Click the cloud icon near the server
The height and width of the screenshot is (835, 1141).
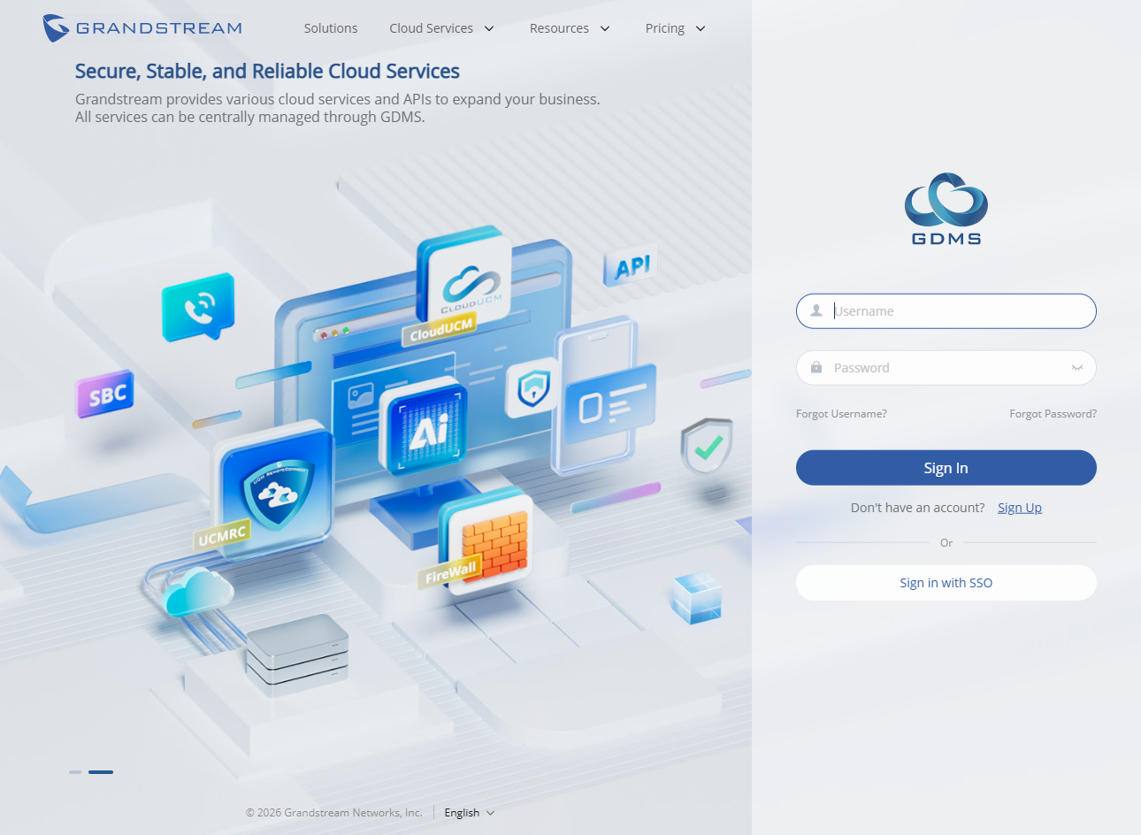[x=197, y=591]
